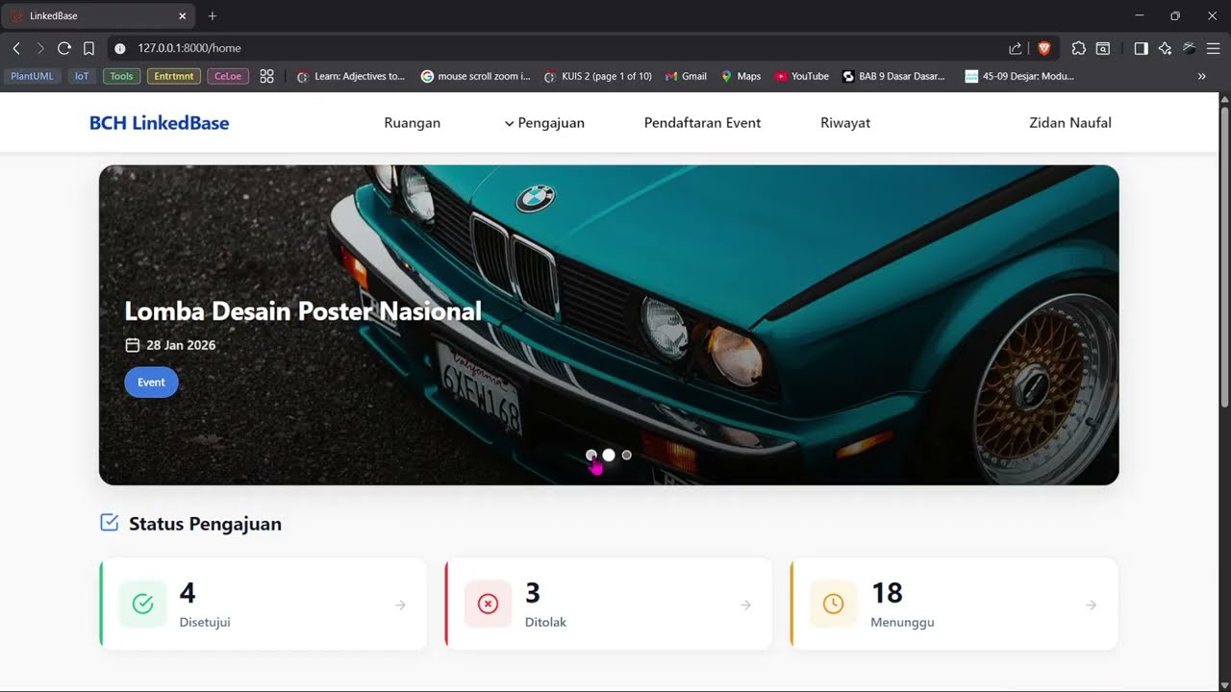Select the active middle carousel dot
The width and height of the screenshot is (1231, 692).
click(x=609, y=455)
